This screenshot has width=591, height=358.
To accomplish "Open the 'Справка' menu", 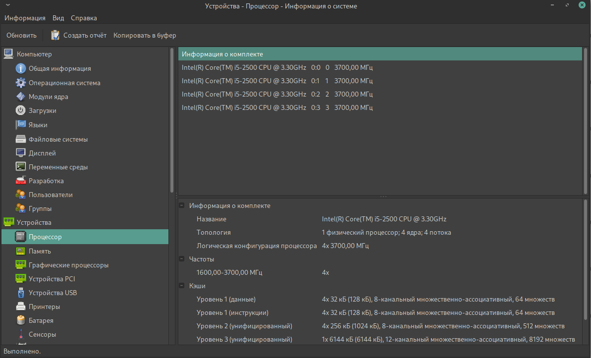I will click(84, 18).
